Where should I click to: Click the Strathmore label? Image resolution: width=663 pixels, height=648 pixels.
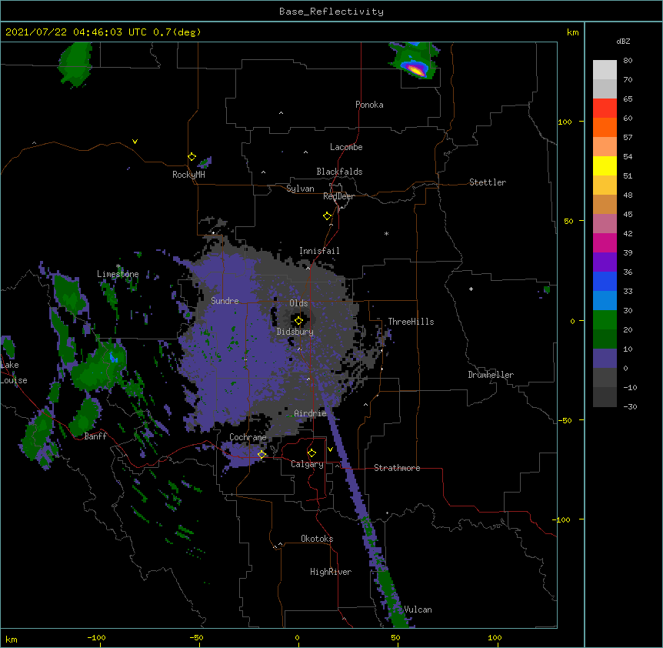click(397, 468)
